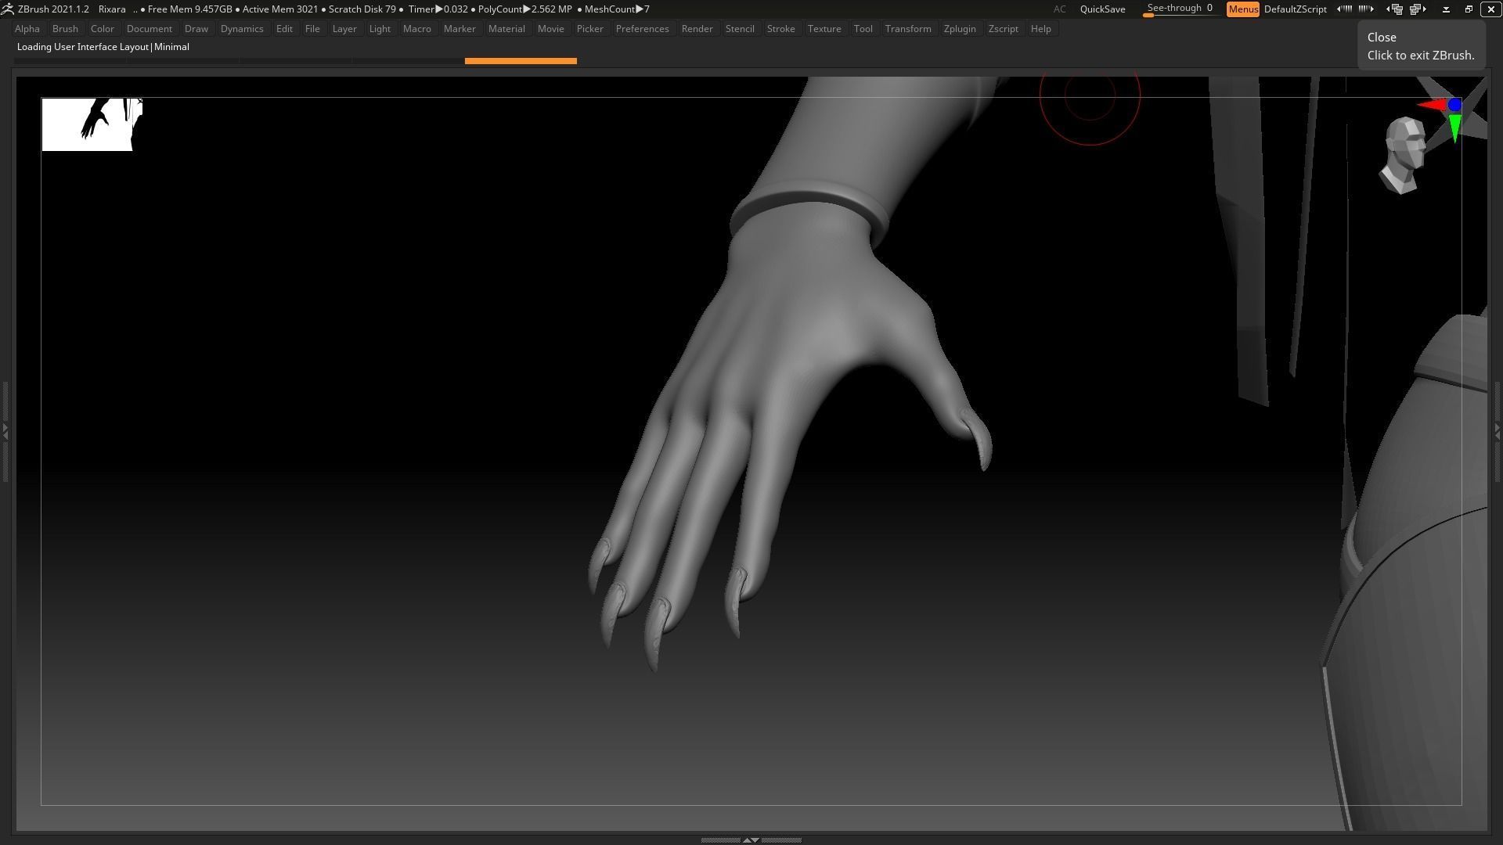
Task: Expand the right tray divider
Action: click(1498, 431)
